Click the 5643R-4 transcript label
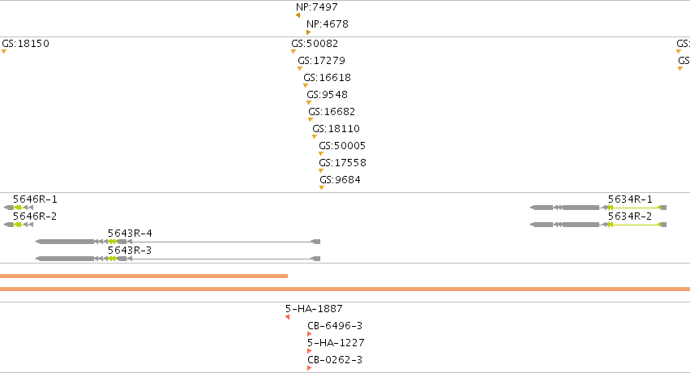This screenshot has width=690, height=373. tap(130, 234)
